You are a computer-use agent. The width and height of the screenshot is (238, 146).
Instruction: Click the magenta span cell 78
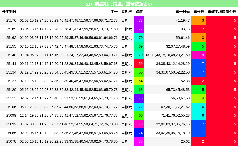tap(139, 141)
